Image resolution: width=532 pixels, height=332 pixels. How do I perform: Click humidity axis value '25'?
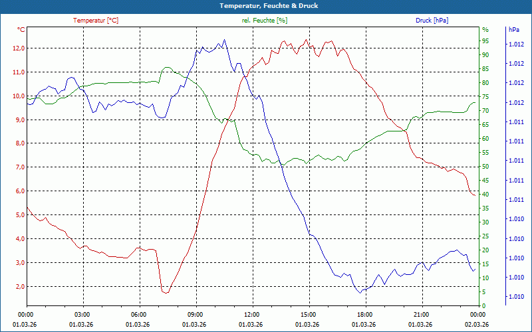pyautogui.click(x=485, y=236)
